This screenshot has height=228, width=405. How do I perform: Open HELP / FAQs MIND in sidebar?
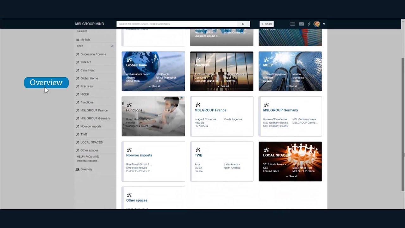click(x=88, y=157)
